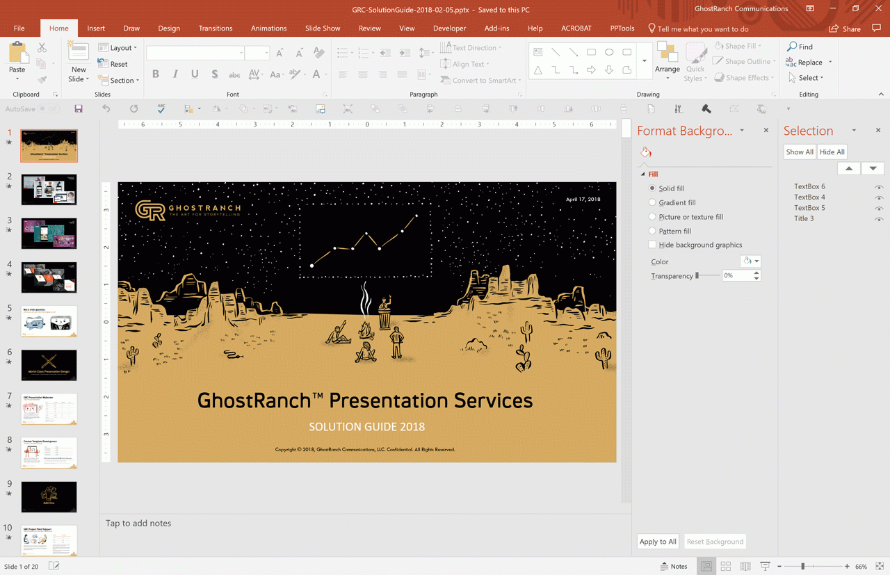Click the Apply to All button
This screenshot has height=575, width=890.
(x=658, y=542)
